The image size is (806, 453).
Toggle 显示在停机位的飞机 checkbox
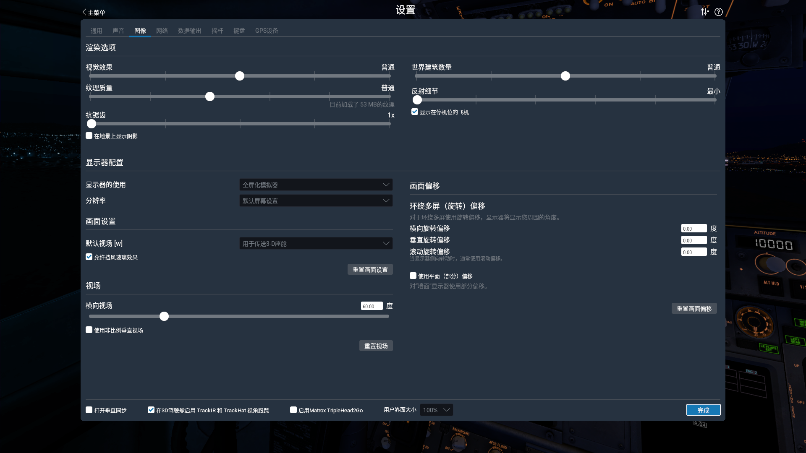[415, 111]
